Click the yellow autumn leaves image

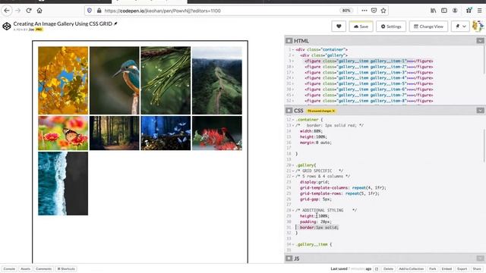click(x=63, y=80)
